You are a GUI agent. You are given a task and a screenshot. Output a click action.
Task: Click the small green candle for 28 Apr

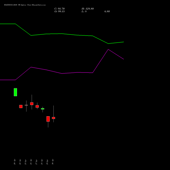point(42,109)
